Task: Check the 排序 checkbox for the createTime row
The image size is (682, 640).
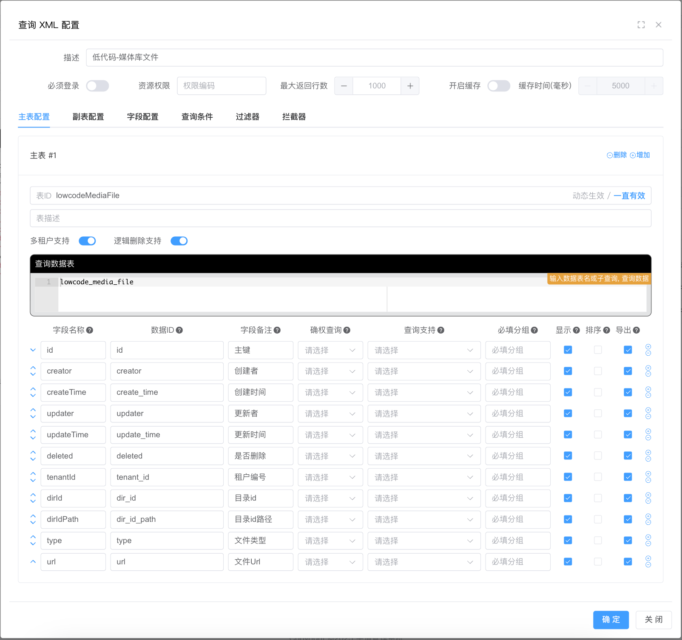Action: click(x=598, y=392)
